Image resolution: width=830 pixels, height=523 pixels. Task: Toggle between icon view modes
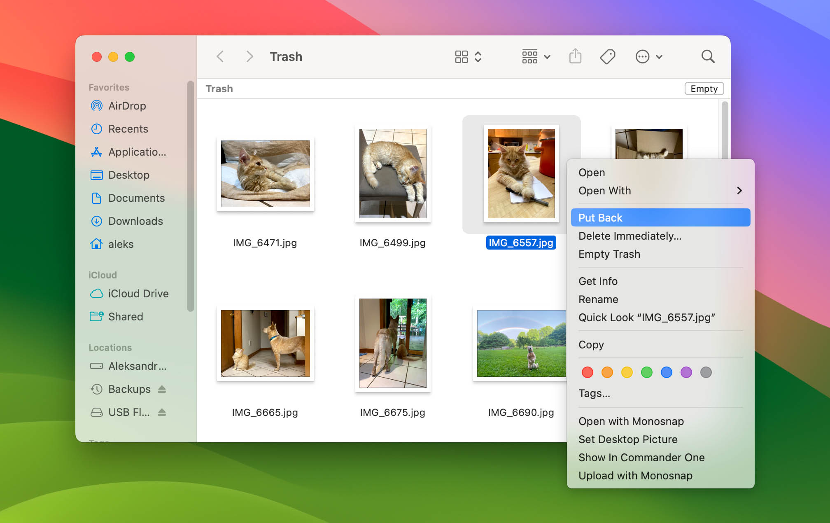(469, 57)
